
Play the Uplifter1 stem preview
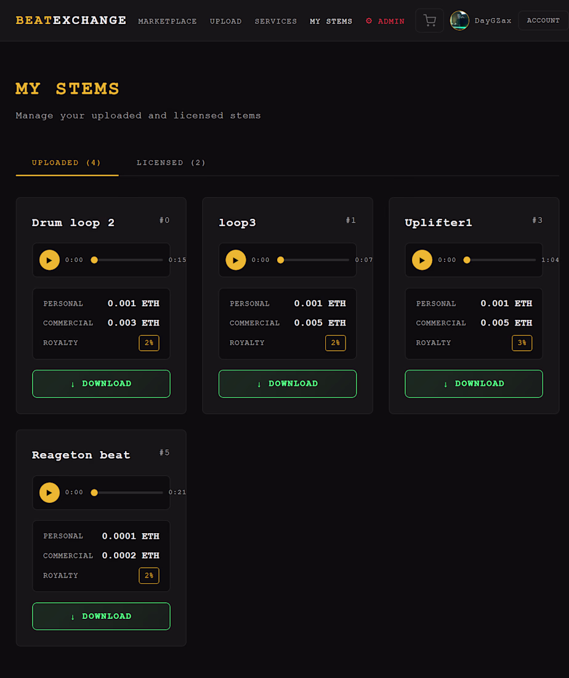tap(422, 260)
